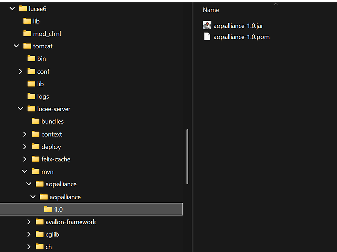Image resolution: width=337 pixels, height=252 pixels.
Task: Select the mvn tree label
Action: coord(47,172)
